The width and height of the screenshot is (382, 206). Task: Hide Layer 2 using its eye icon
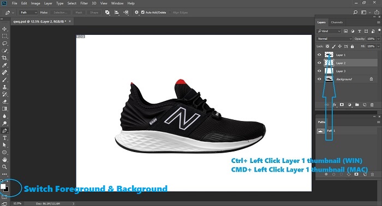click(x=319, y=63)
